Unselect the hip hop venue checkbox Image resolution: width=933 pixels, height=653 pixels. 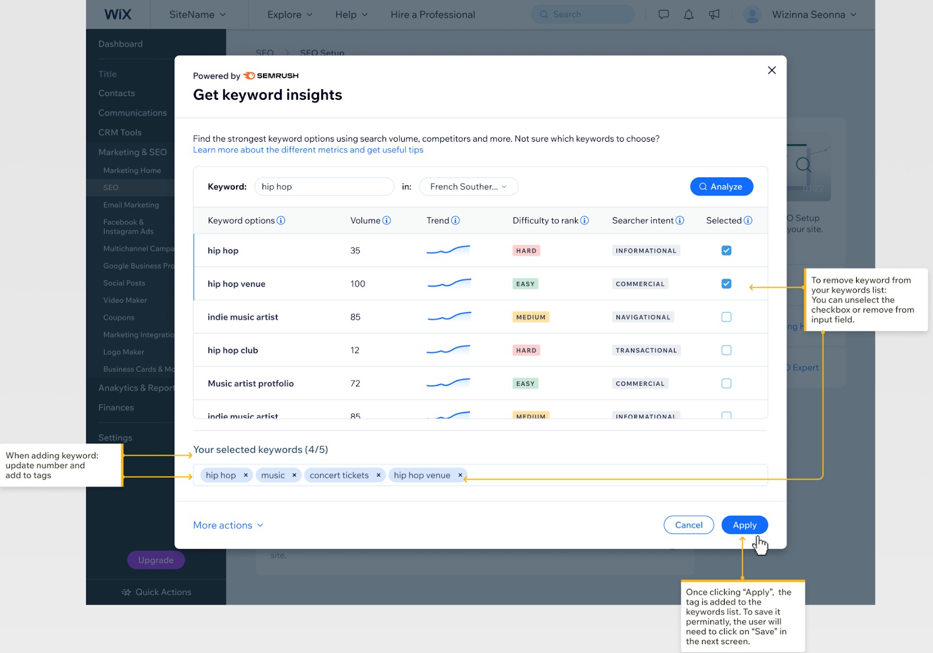coord(726,284)
